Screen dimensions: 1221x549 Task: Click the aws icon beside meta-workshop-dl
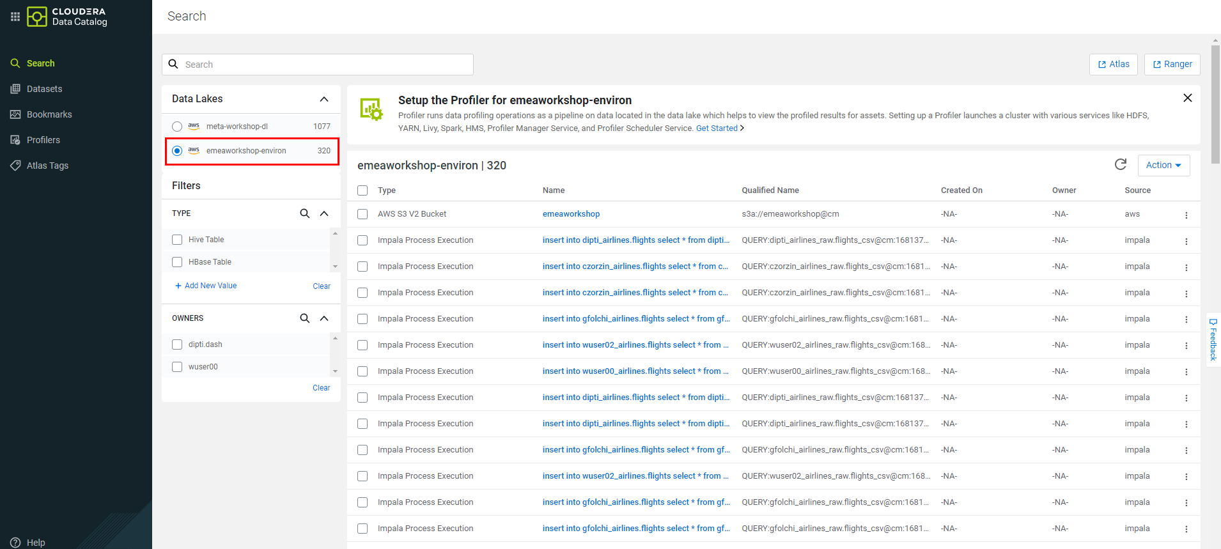(194, 127)
